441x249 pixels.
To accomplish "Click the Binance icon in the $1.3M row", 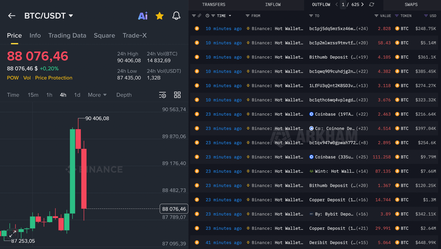I will click(248, 200).
